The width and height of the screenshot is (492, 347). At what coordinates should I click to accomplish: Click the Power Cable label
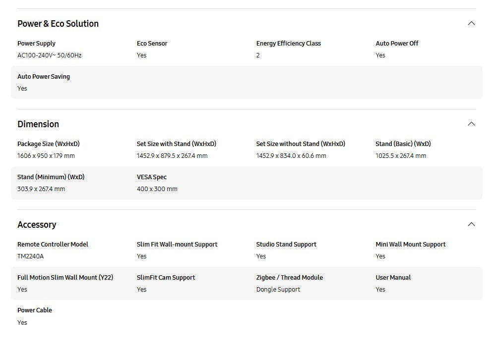(x=35, y=310)
